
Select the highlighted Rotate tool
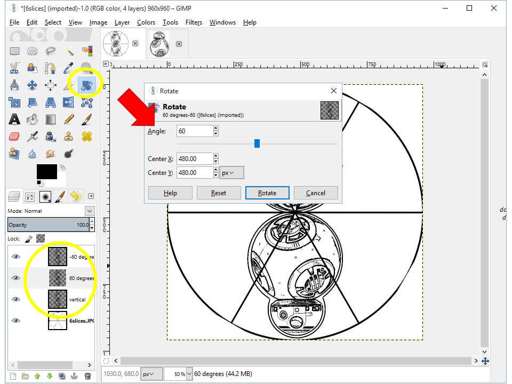[87, 85]
